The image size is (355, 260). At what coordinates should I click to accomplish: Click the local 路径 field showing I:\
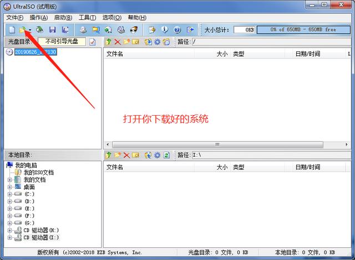coord(272,155)
